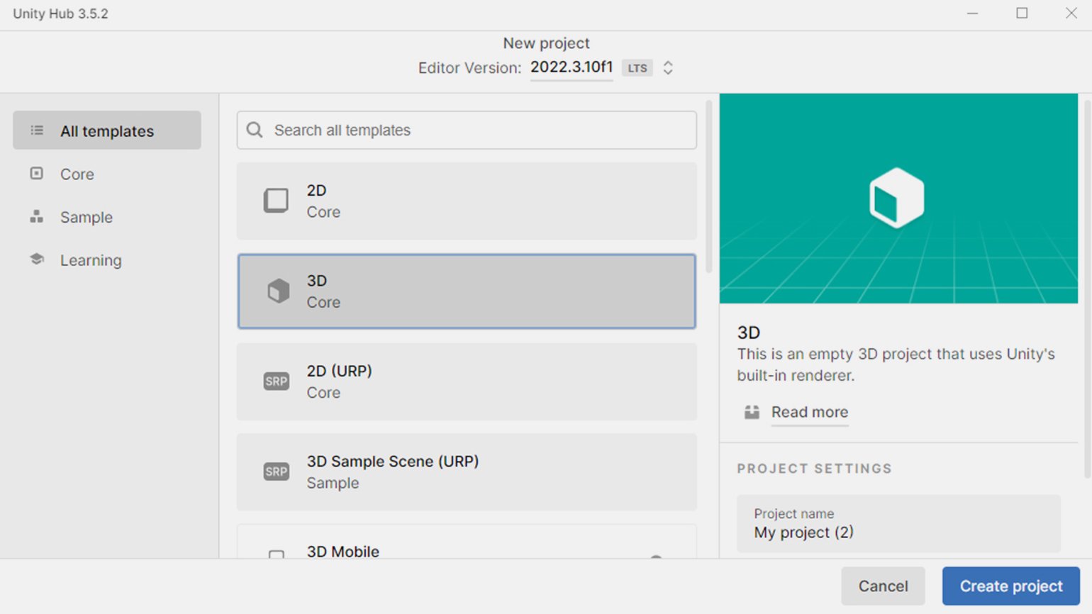
Task: Click the 2022.3.10f1 editor version dropdown
Action: point(571,67)
